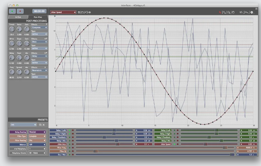
Task: Click the Delay 2 Left value field
Action: click(x=248, y=130)
